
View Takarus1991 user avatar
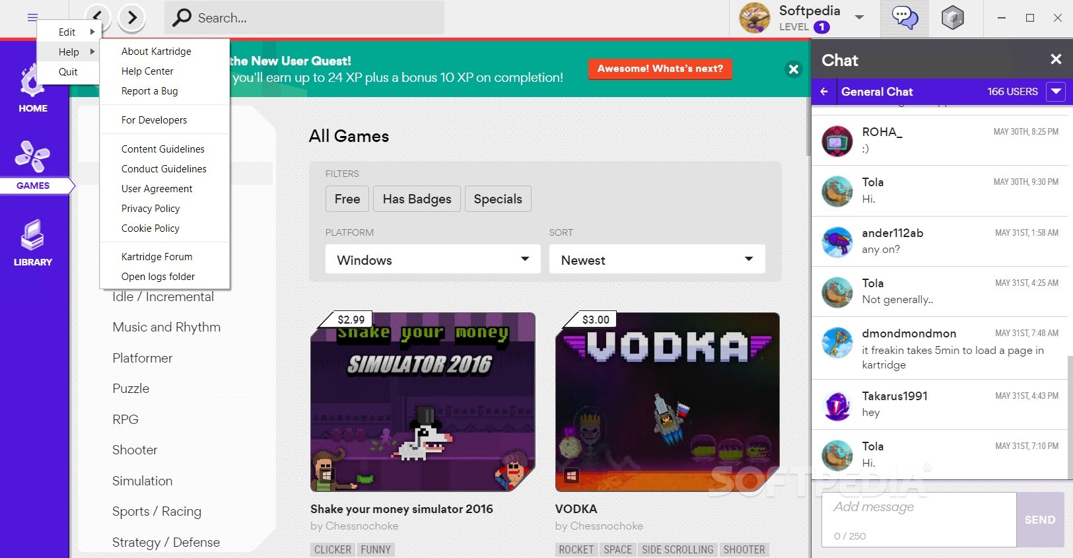(837, 405)
